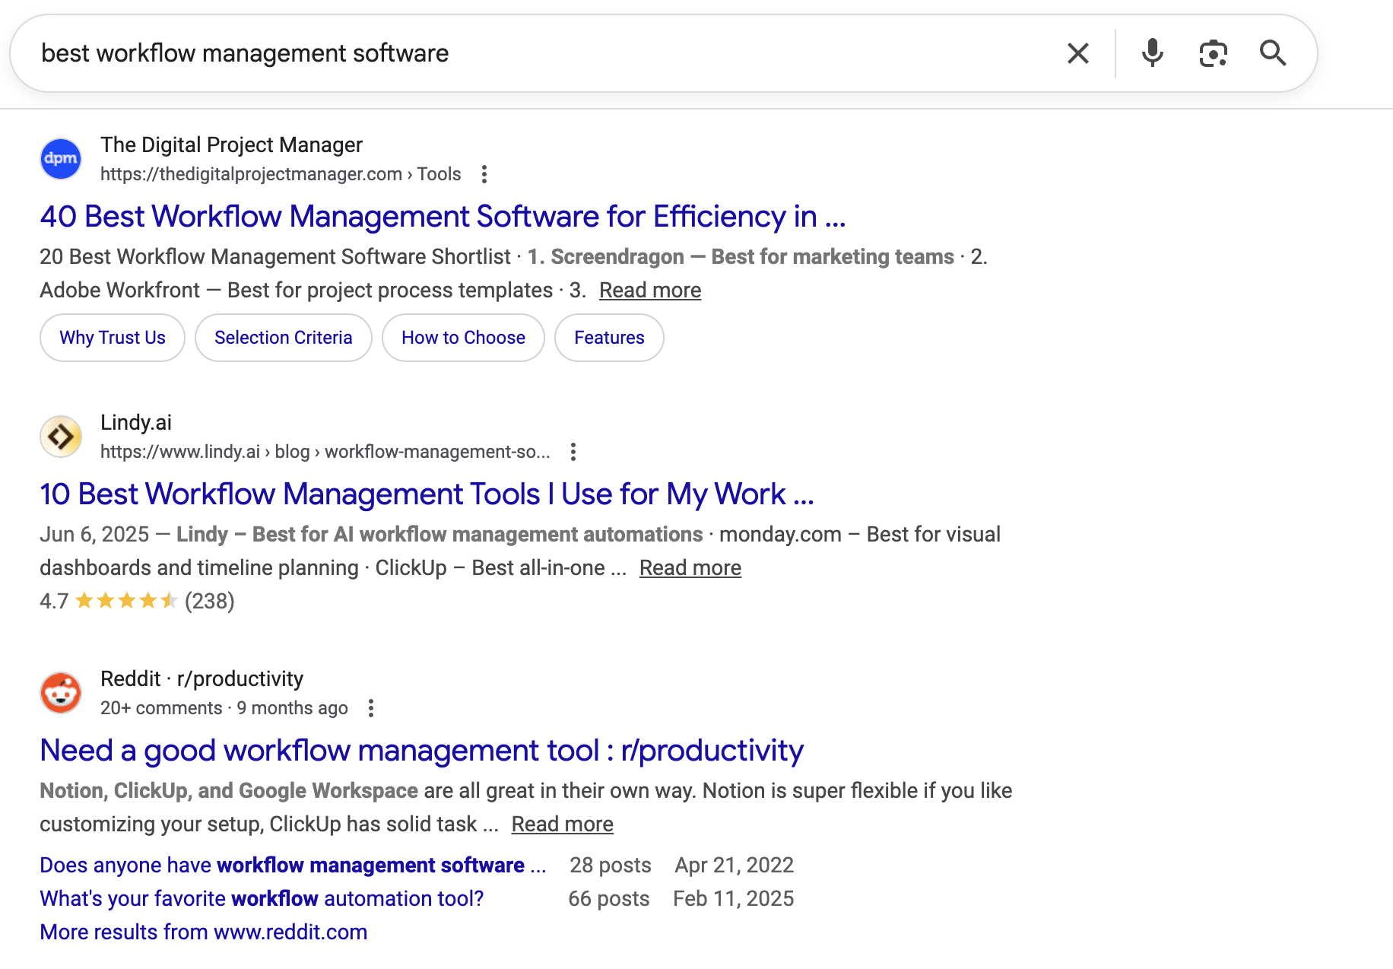Open three-dot menu for Lindy.ai result

pyautogui.click(x=573, y=453)
